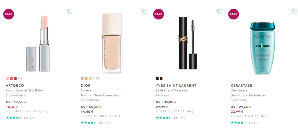298x128 pixels.
Task: Click SALE badge on Artdeco lip balm
Action: click(8, 14)
